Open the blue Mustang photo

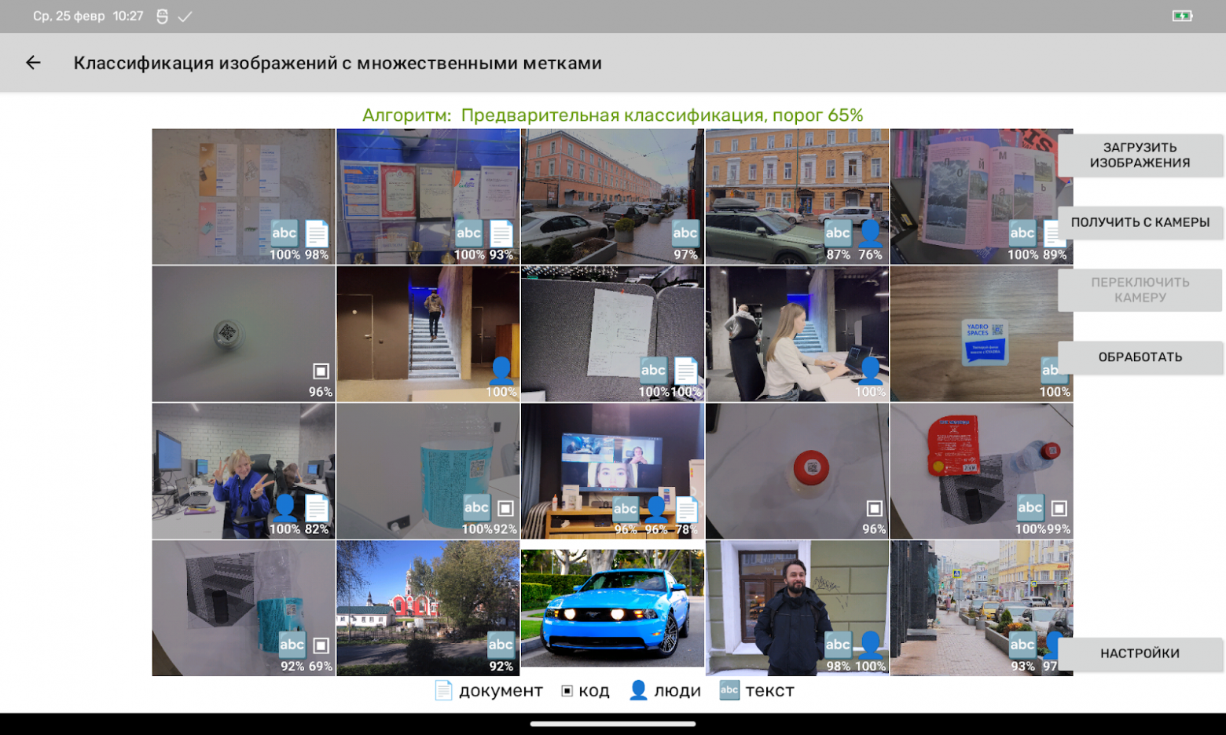(614, 609)
